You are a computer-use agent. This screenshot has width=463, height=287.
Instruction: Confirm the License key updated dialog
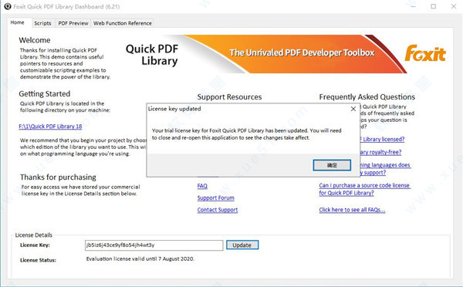pyautogui.click(x=332, y=165)
